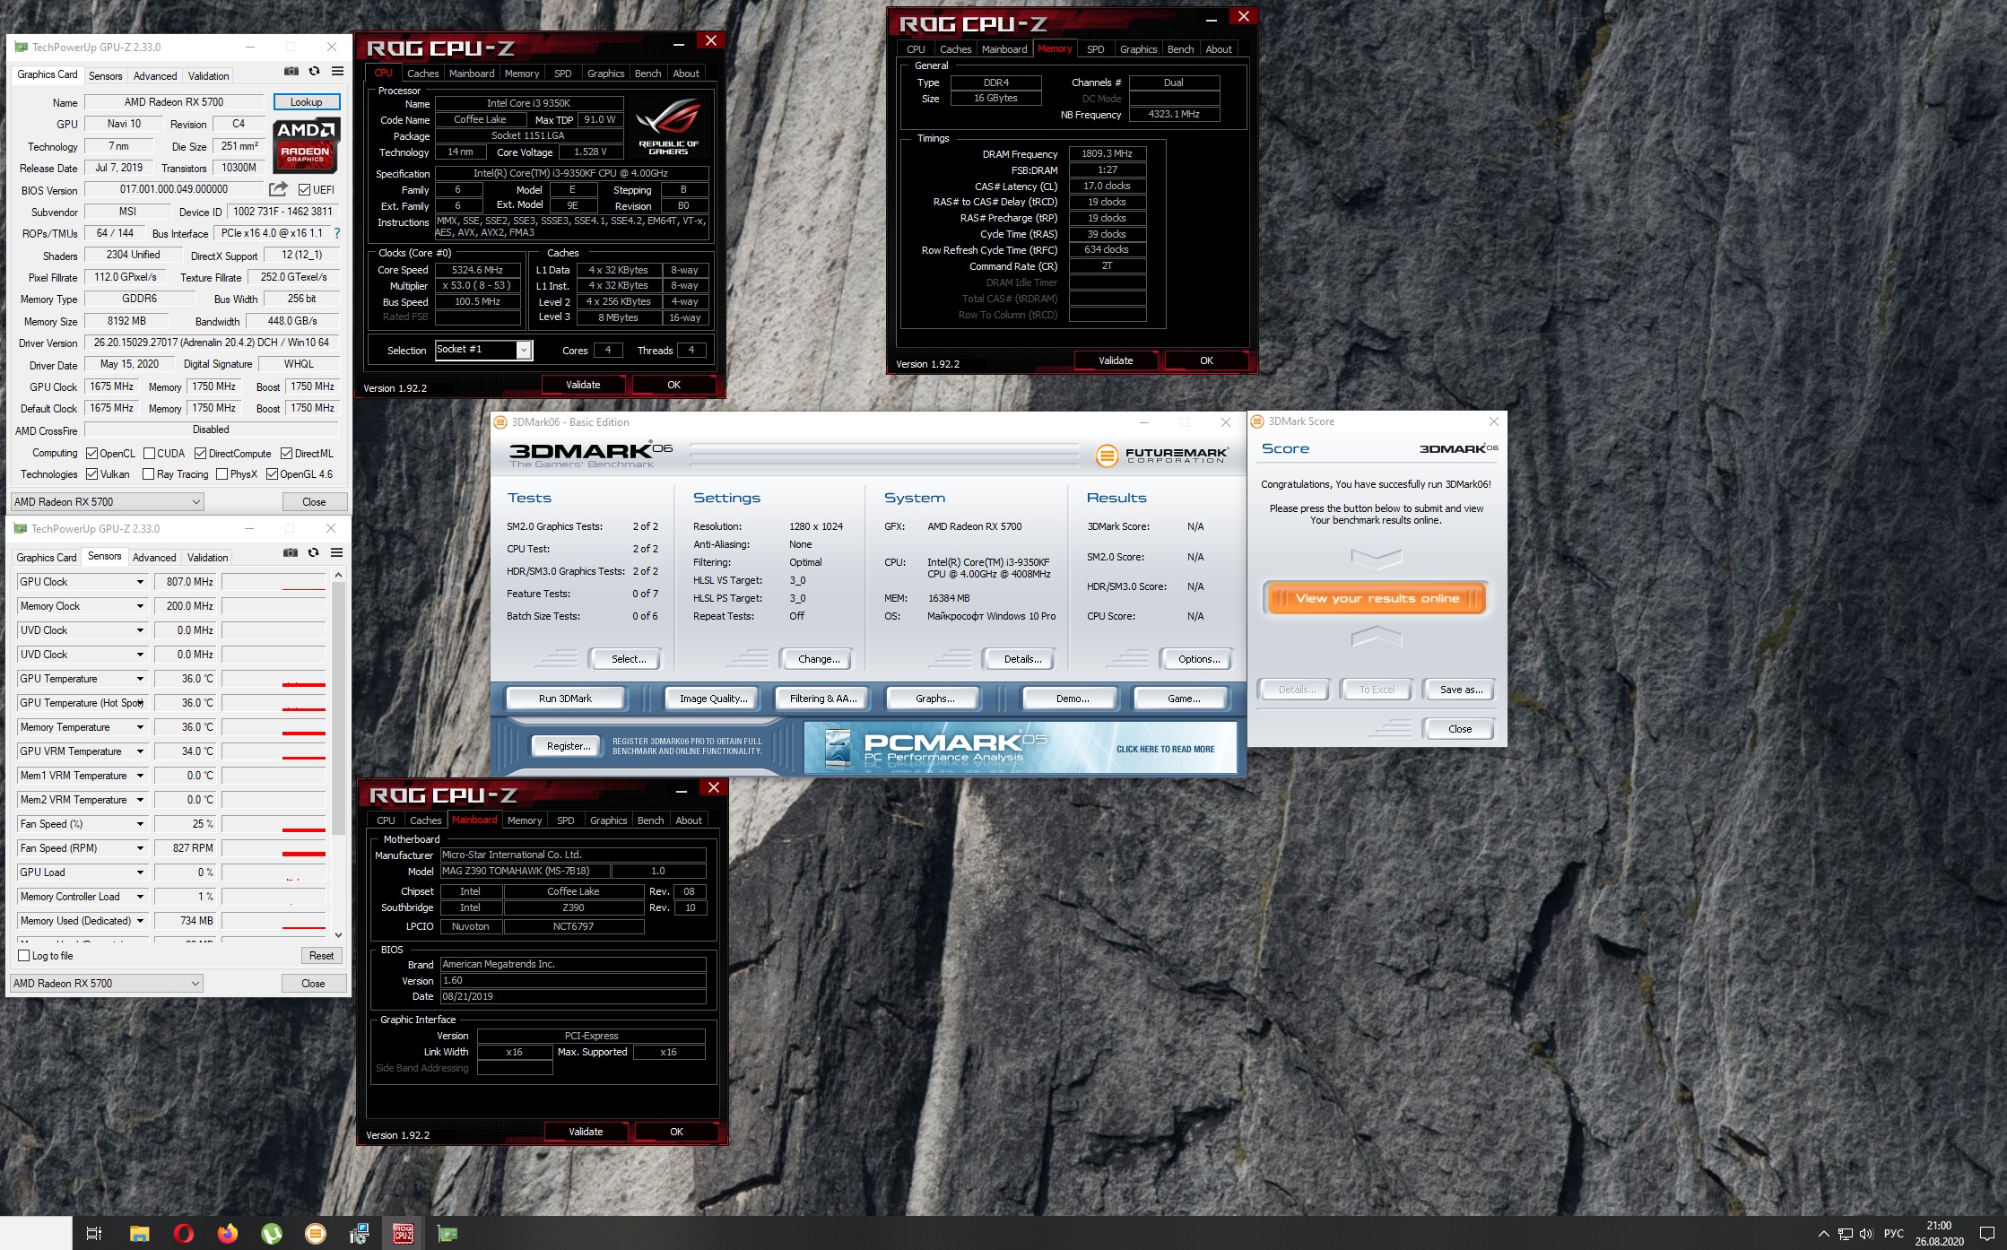Open Validation tab in top GPU-Z window

(x=208, y=75)
